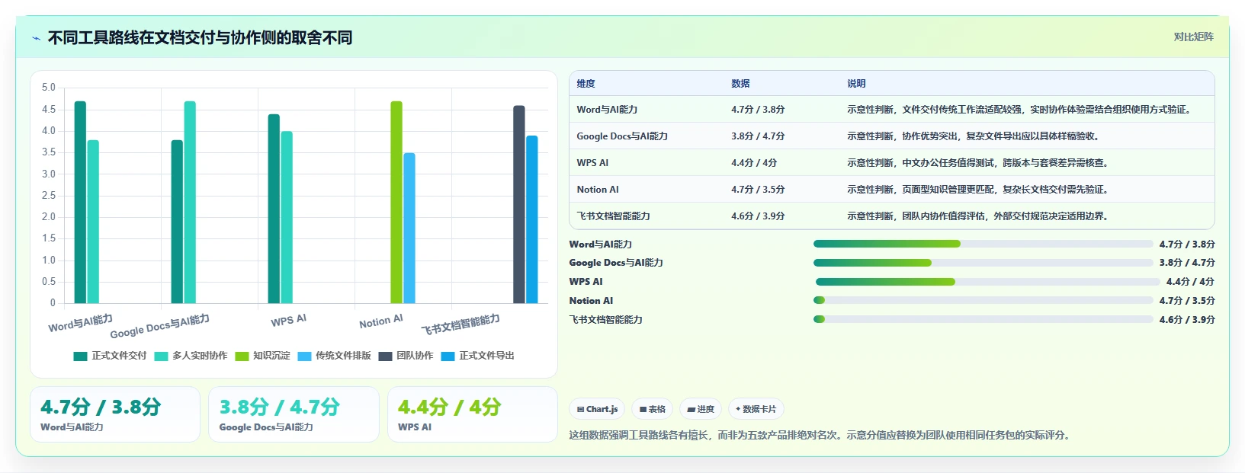Click the Word与AI能力 progress bar
The height and width of the screenshot is (473, 1245).
coord(983,244)
